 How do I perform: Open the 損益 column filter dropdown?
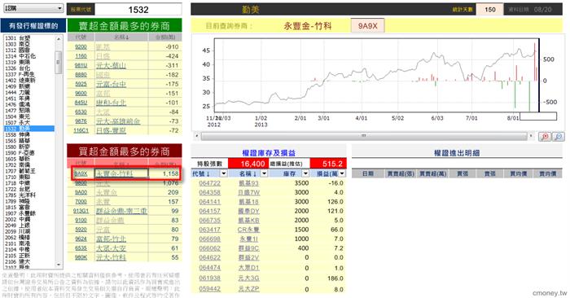(x=343, y=173)
